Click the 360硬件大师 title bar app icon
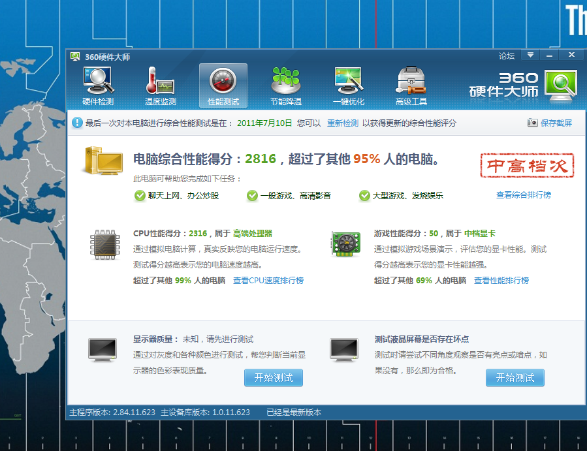The height and width of the screenshot is (451, 587). (x=75, y=57)
